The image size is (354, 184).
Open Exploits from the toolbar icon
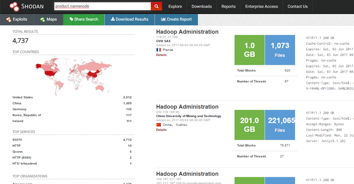pyautogui.click(x=9, y=19)
